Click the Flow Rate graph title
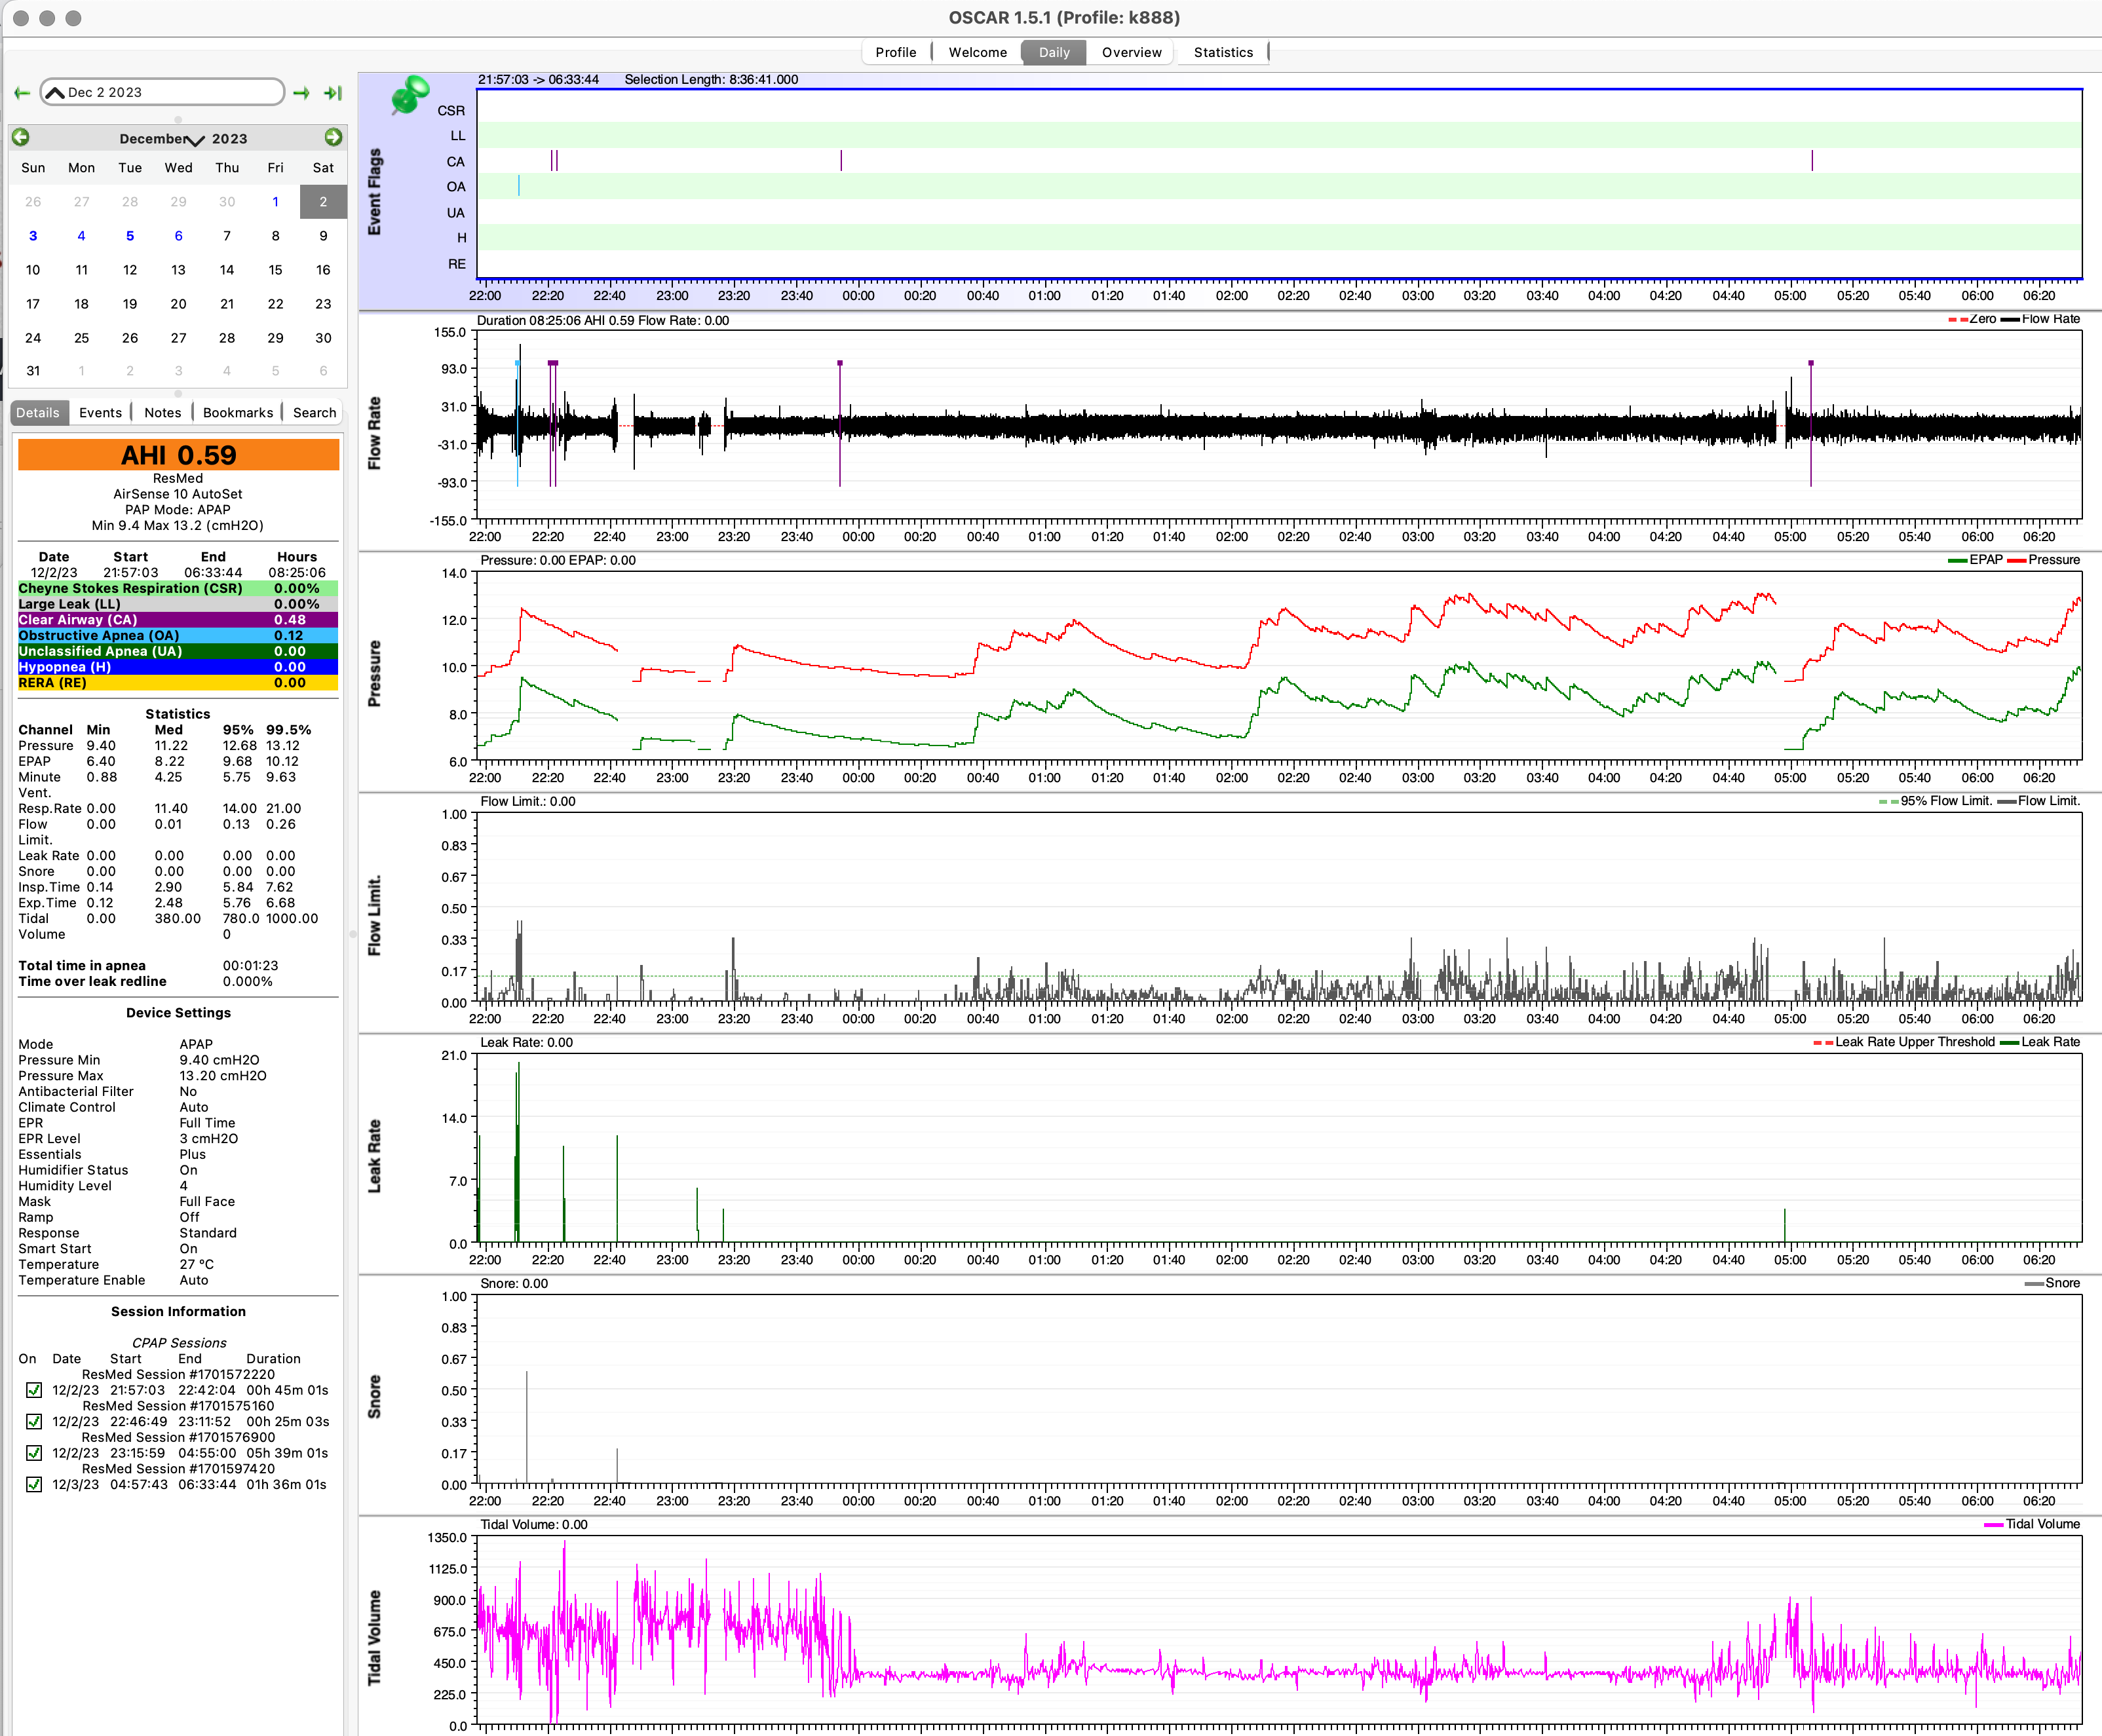 click(x=375, y=433)
